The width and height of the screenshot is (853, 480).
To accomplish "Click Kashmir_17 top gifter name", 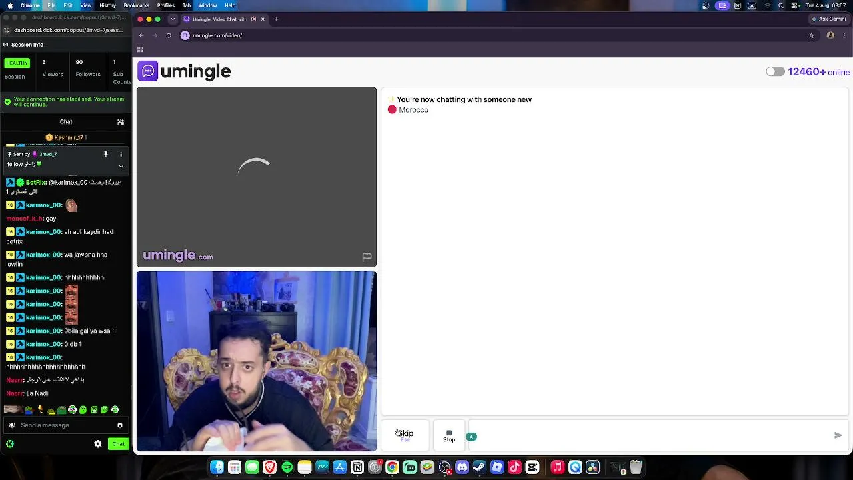I will click(x=69, y=137).
